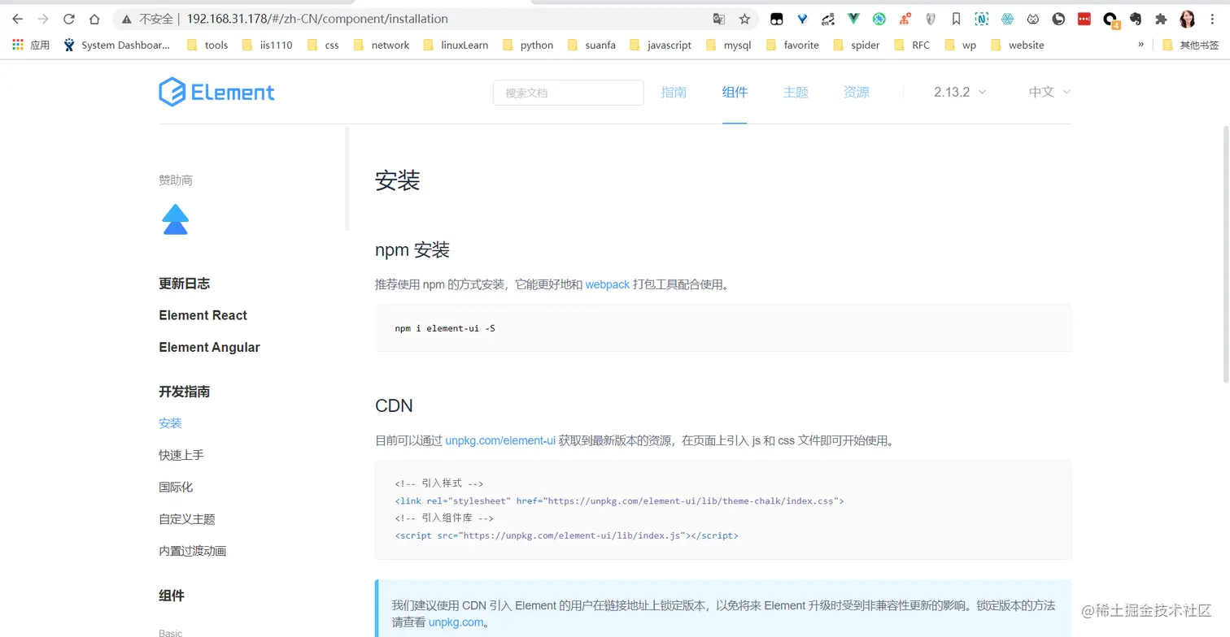Open the Chrome three-dot menu
This screenshot has height=637, width=1230.
click(1213, 19)
